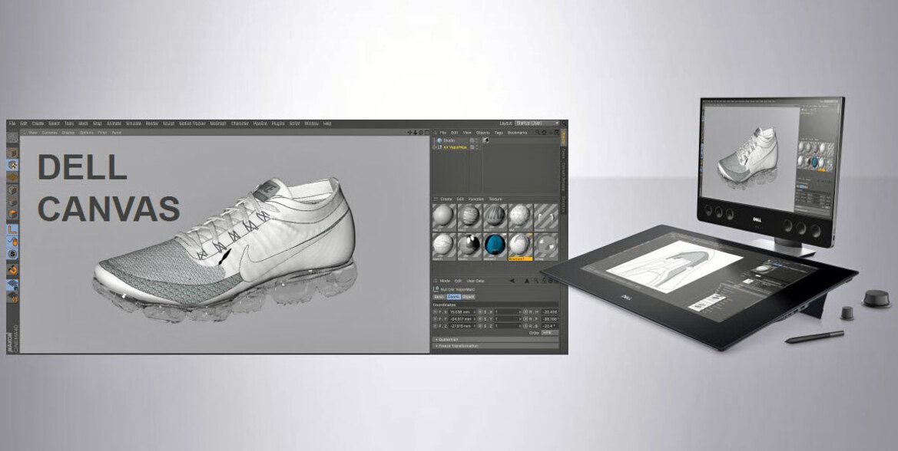This screenshot has width=898, height=451.
Task: Toggle visibility dots for Studio object
Action: (x=476, y=140)
